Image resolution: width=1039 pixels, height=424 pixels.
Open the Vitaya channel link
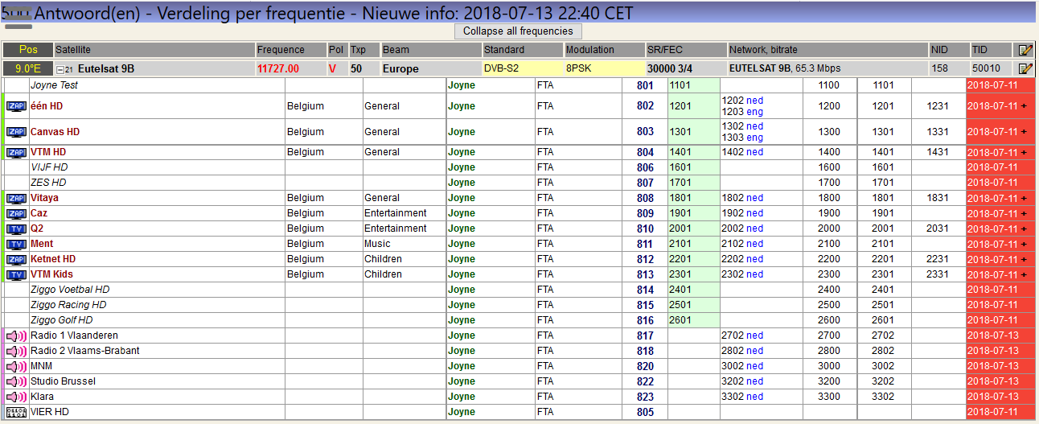point(44,198)
